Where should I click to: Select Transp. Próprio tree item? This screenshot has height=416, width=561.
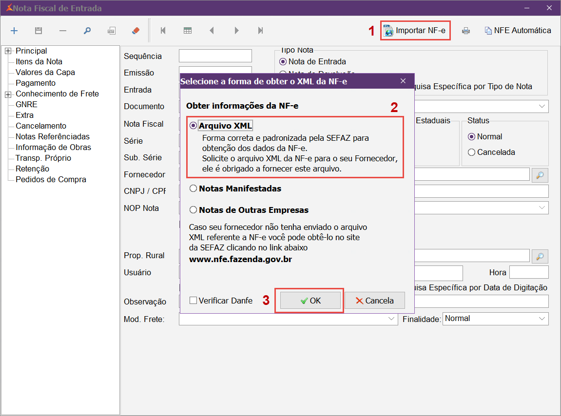[44, 158]
